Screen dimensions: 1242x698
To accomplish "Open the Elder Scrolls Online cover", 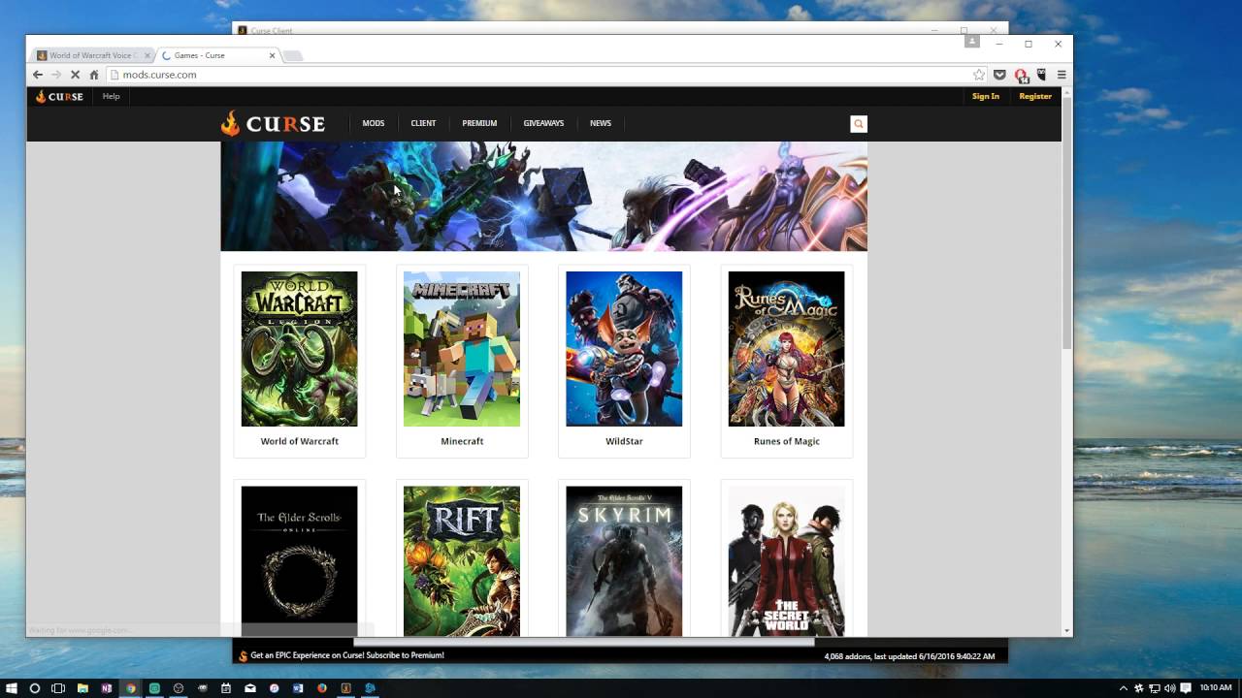I will click(299, 561).
